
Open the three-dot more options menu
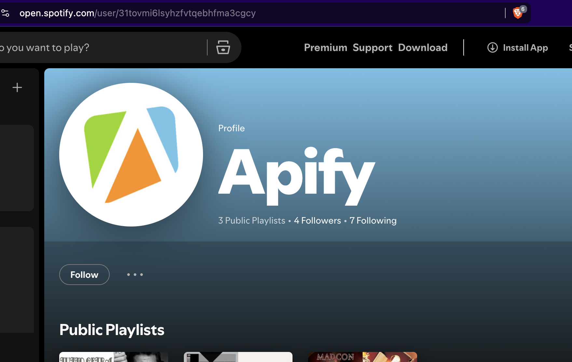click(135, 275)
